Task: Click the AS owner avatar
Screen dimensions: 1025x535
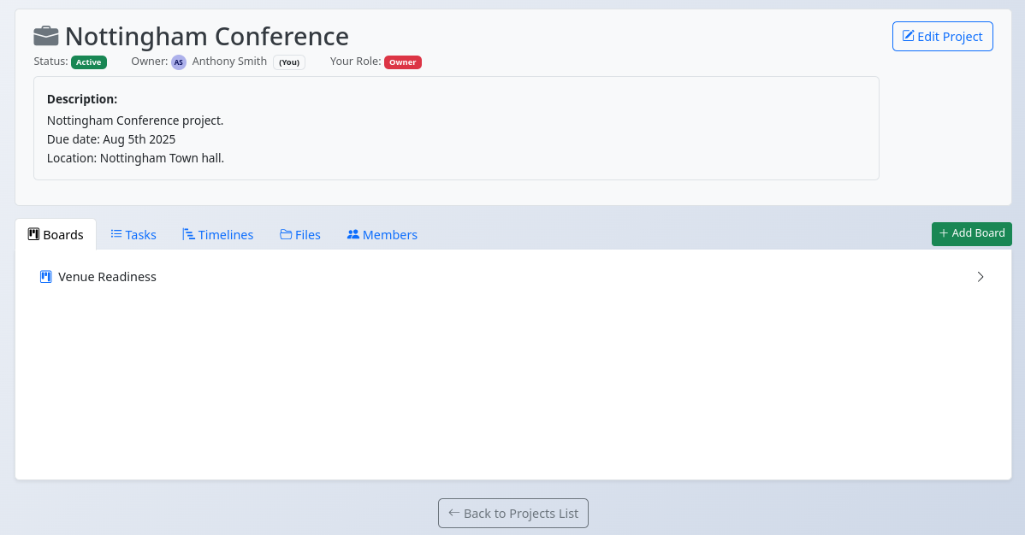Action: tap(179, 62)
